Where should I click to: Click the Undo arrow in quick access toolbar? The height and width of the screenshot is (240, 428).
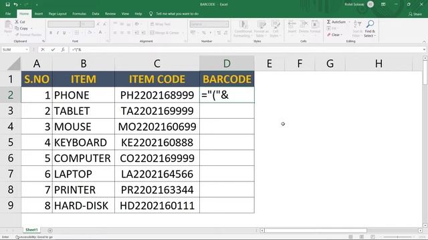pyautogui.click(x=16, y=5)
